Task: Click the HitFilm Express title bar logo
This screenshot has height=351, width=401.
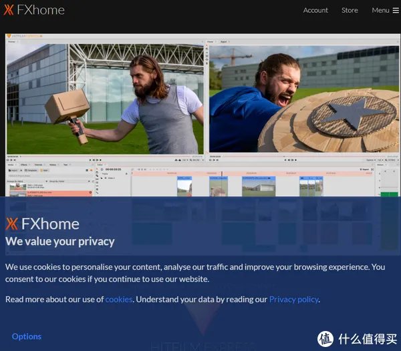Action: pos(24,36)
